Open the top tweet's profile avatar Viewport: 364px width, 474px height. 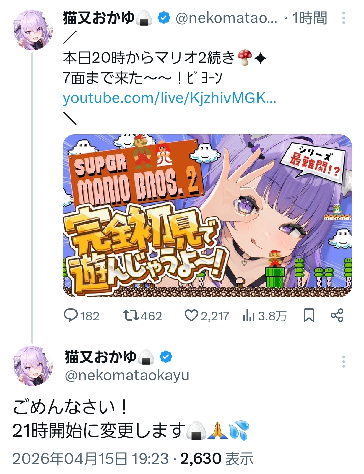click(33, 30)
